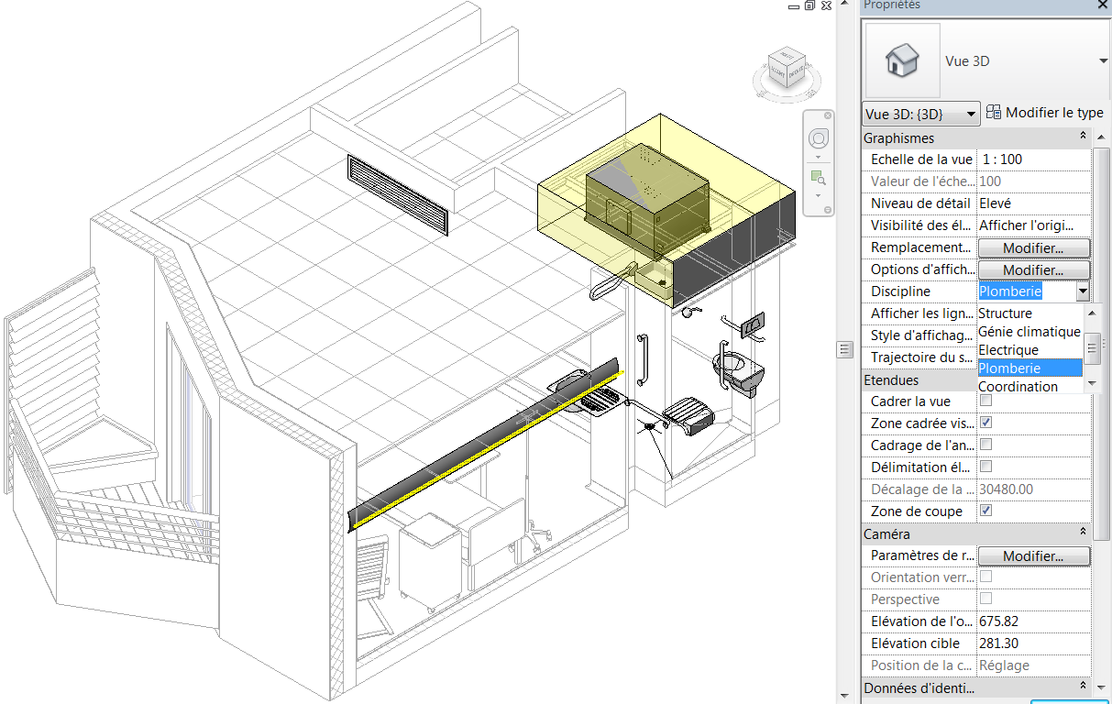This screenshot has height=704, width=1112.
Task: Click the discipline list scrollbar thumb
Action: 1091,348
